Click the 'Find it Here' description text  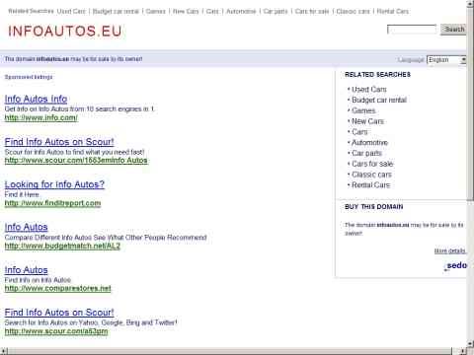pos(22,194)
